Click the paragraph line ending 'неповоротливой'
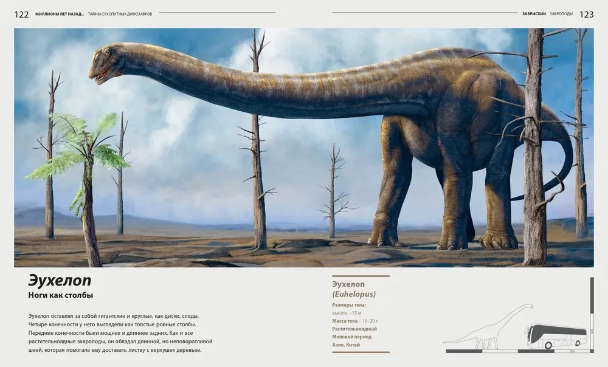The width and height of the screenshot is (608, 367). tap(120, 342)
